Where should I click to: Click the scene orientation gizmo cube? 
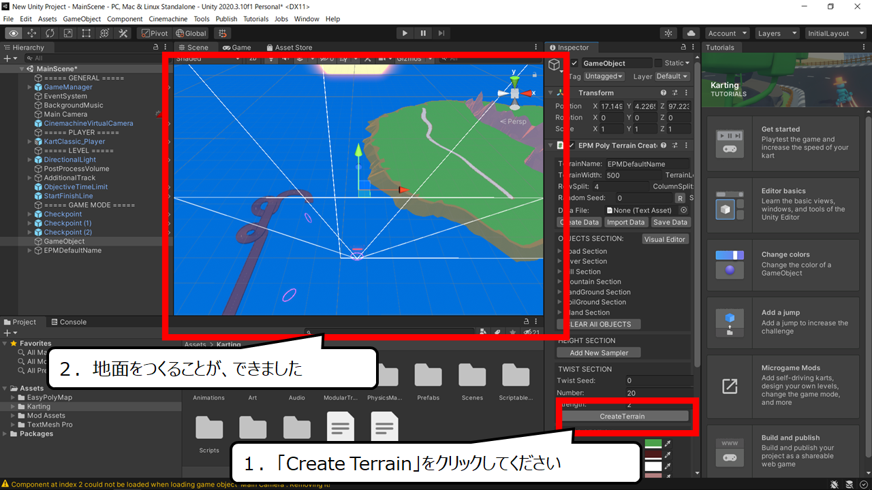[515, 93]
